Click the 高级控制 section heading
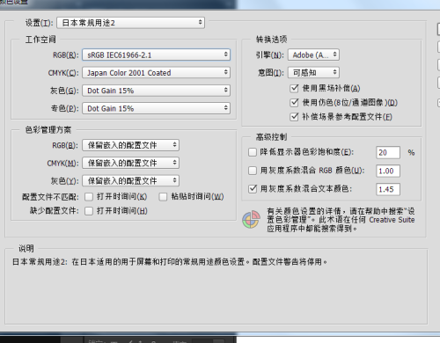 tap(272, 137)
